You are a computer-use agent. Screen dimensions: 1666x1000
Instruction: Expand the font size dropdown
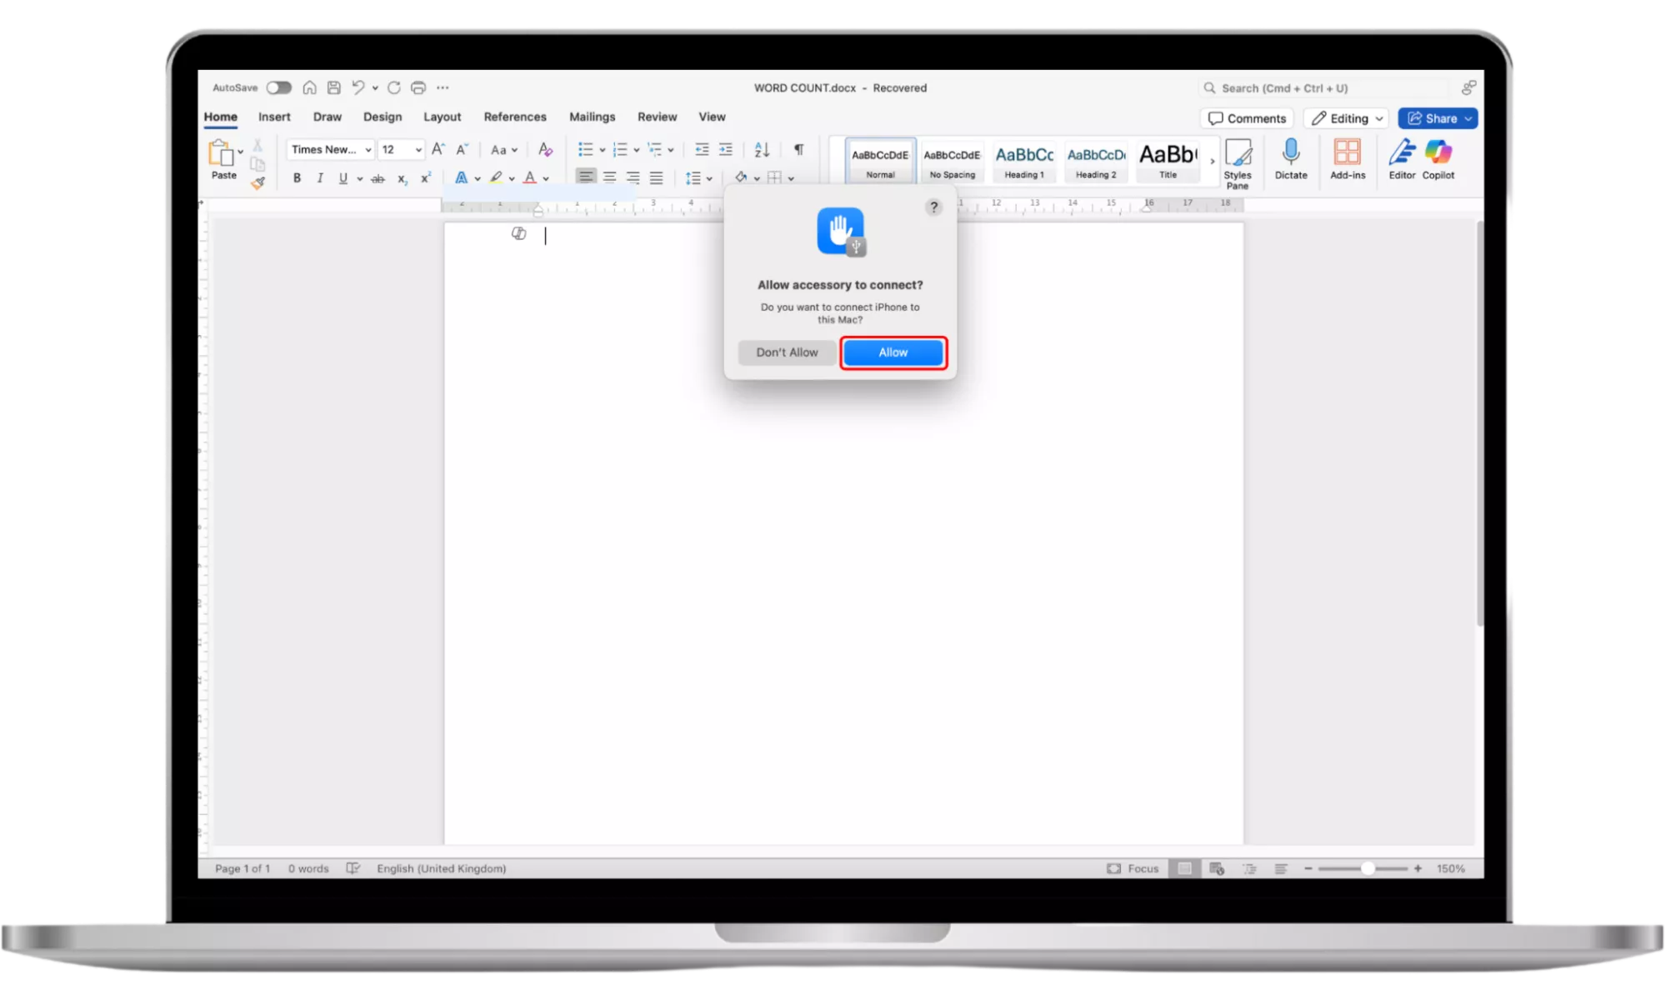pyautogui.click(x=418, y=150)
